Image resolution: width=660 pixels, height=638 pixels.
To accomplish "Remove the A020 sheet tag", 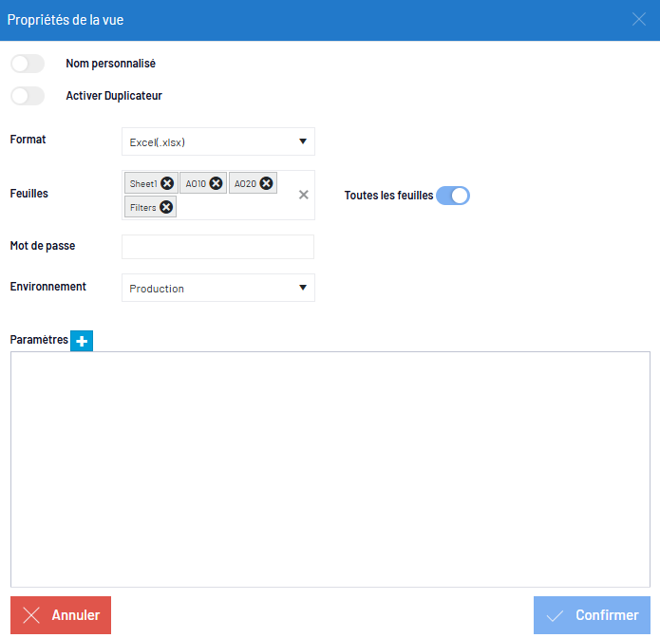I will tap(266, 183).
